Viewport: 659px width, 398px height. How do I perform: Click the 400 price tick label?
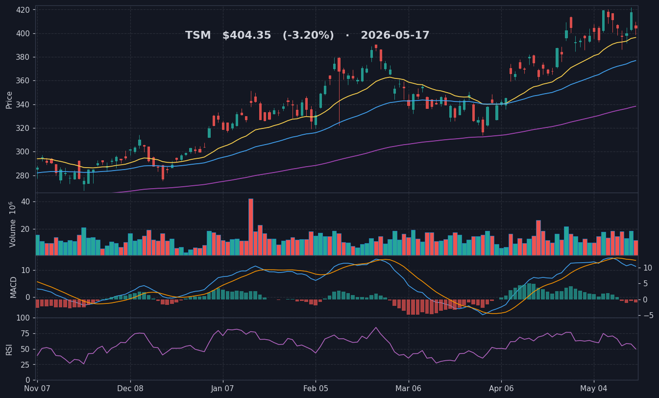24,33
